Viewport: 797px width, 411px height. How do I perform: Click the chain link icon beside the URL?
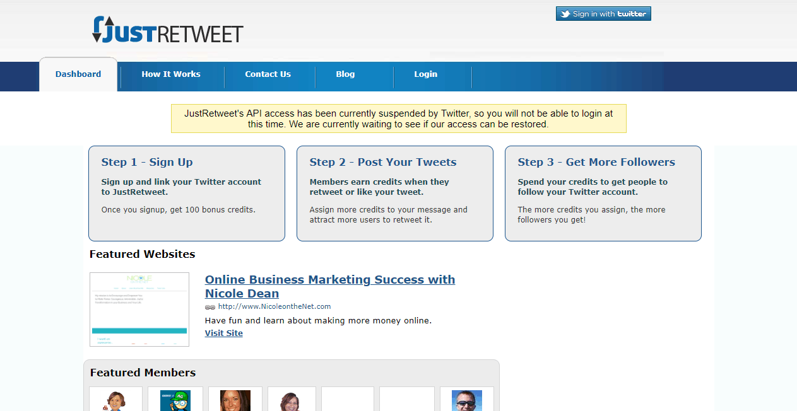210,307
